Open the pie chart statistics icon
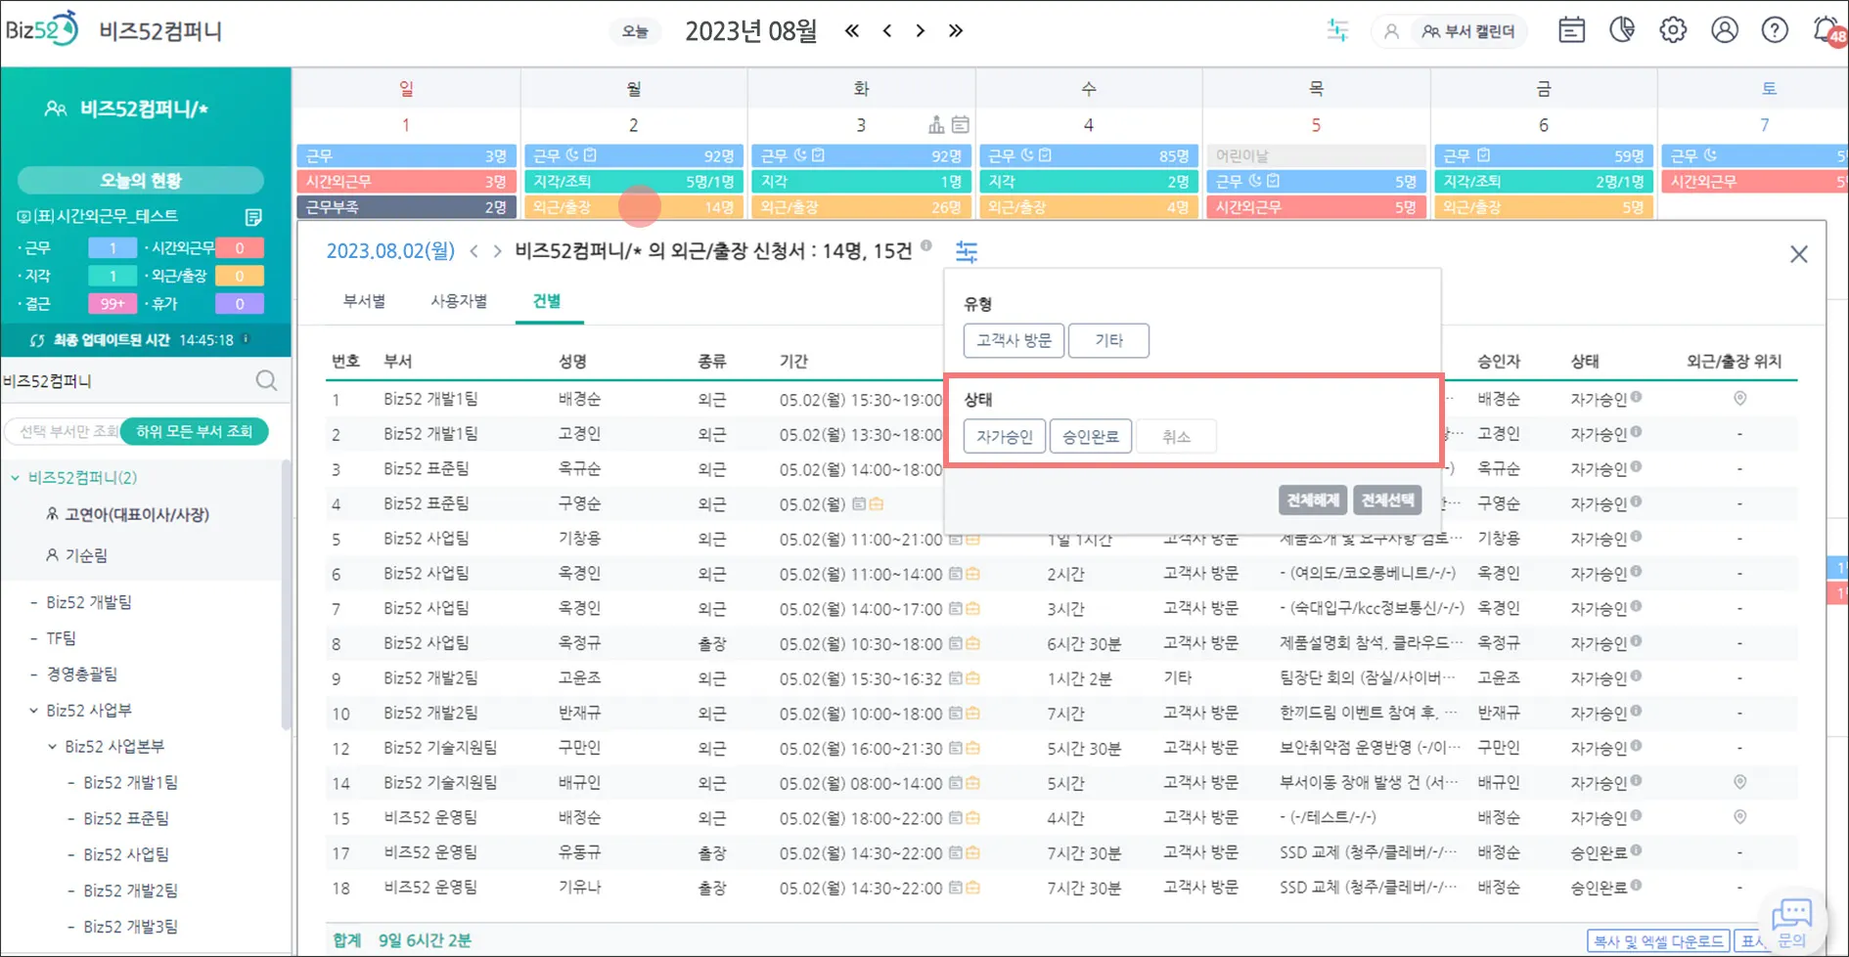This screenshot has height=957, width=1849. click(1622, 30)
